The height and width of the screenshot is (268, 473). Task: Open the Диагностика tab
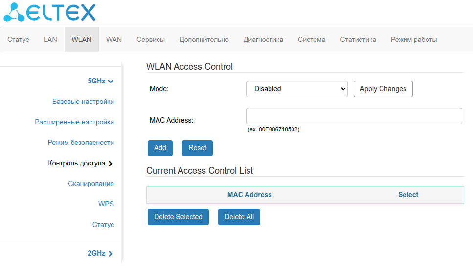tap(263, 40)
